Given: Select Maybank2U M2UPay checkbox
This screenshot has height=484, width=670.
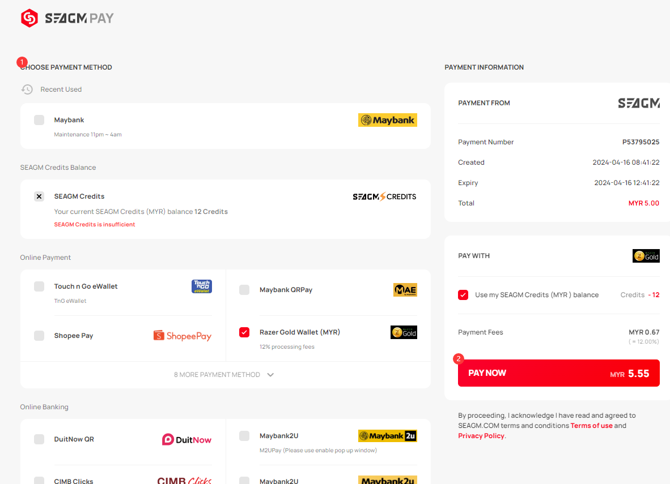Looking at the screenshot, I should point(244,436).
